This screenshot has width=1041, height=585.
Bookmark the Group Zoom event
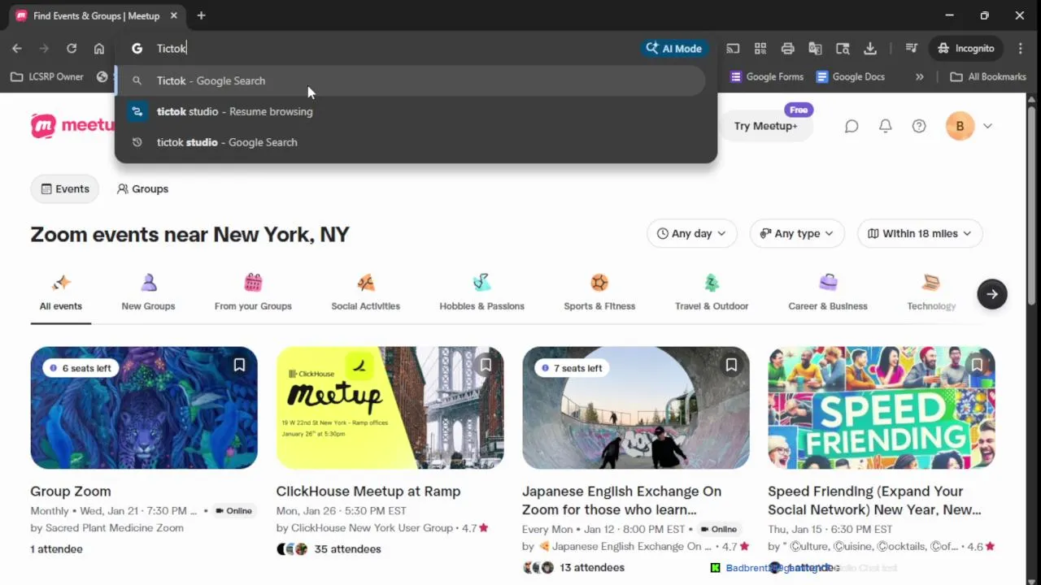[239, 366]
